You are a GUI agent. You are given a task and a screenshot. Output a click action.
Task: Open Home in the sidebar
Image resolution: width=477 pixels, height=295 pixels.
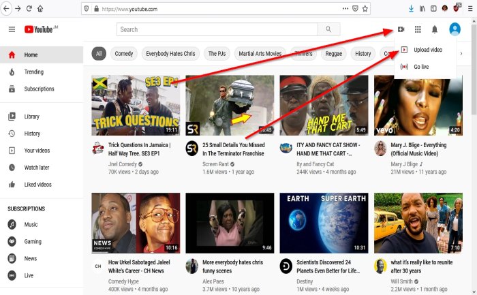pos(42,55)
